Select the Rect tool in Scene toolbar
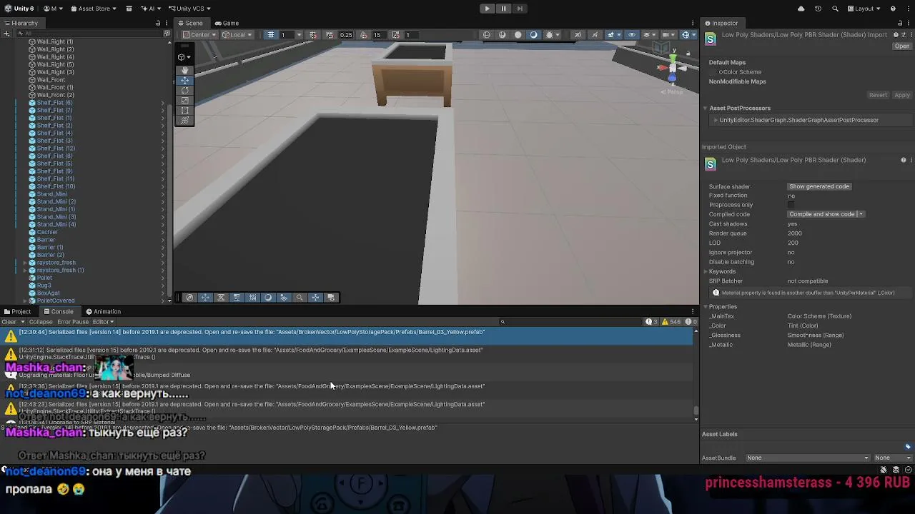Image resolution: width=915 pixels, height=514 pixels. click(184, 110)
